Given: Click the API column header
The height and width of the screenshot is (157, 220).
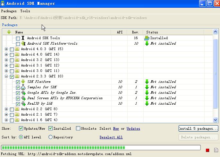Looking at the screenshot, I should tap(119, 32).
